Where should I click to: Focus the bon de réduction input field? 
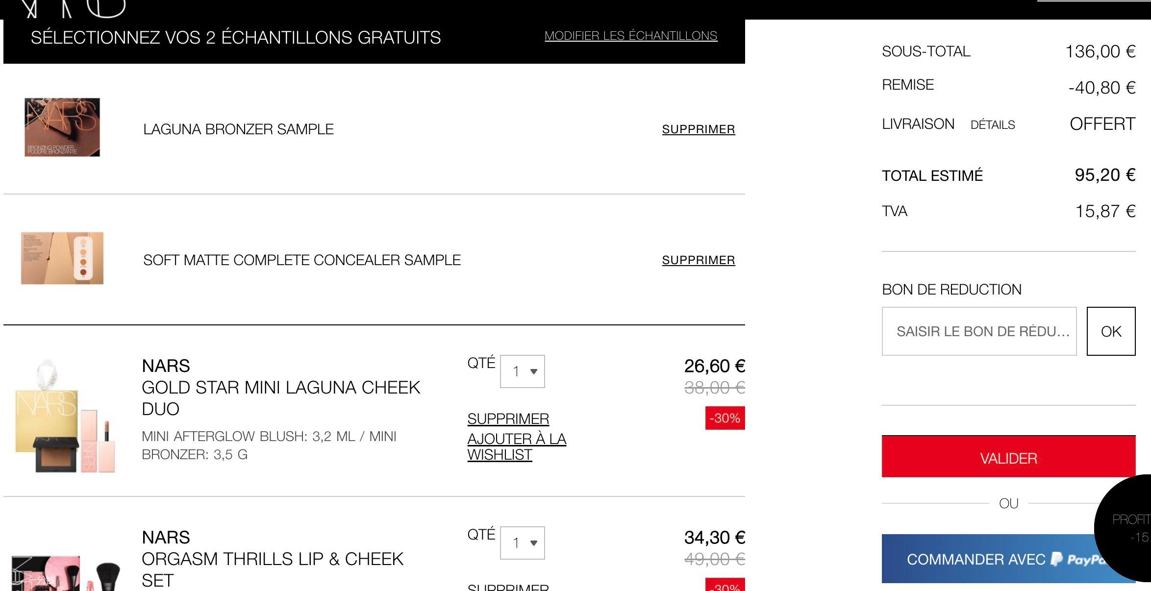pyautogui.click(x=979, y=331)
